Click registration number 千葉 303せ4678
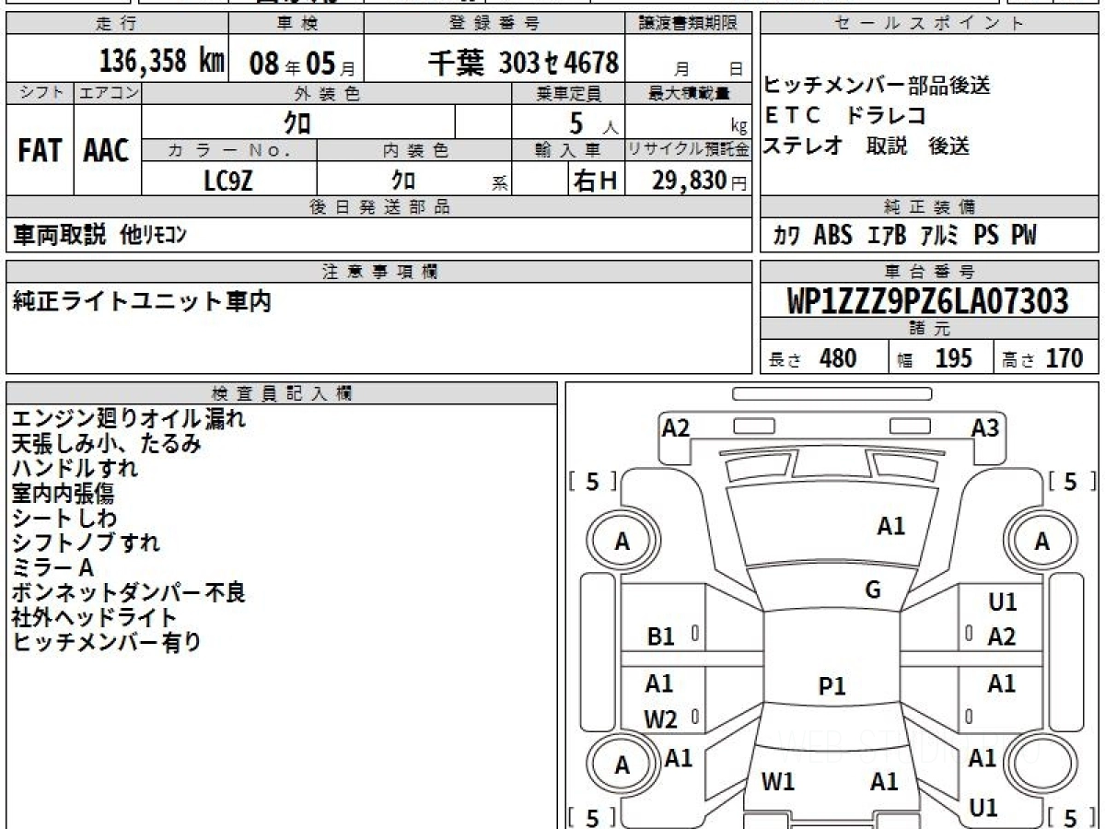The image size is (1105, 829). [x=524, y=62]
